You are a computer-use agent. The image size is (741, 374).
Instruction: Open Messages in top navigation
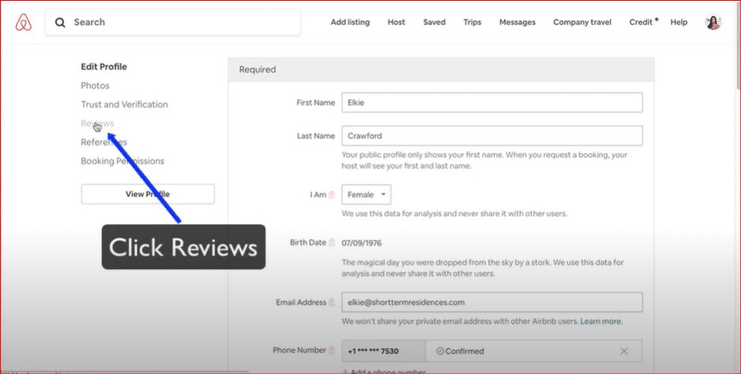(x=517, y=22)
